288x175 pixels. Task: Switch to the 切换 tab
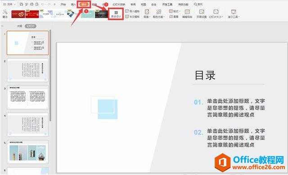pos(94,4)
